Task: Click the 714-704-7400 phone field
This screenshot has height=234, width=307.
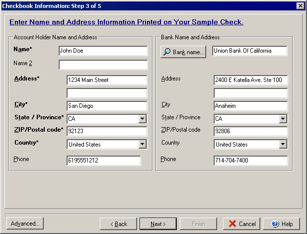Action: tap(250, 160)
